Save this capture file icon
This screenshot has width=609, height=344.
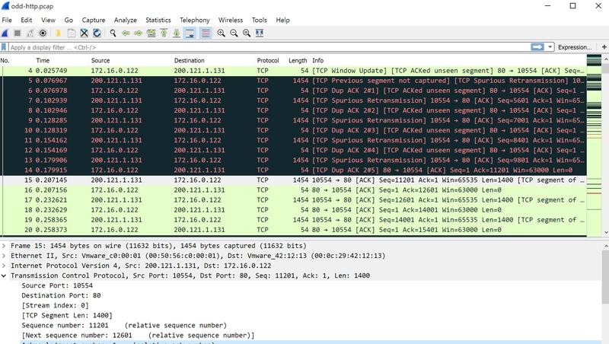(71, 33)
